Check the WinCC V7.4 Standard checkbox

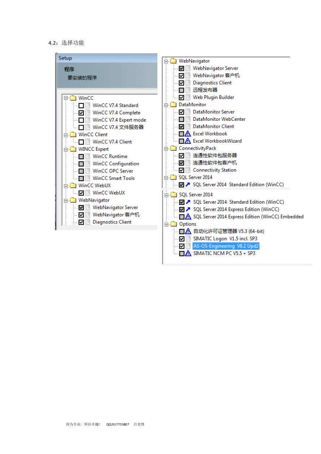[x=81, y=105]
